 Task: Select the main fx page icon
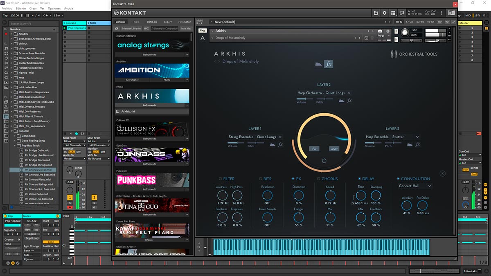click(x=329, y=64)
